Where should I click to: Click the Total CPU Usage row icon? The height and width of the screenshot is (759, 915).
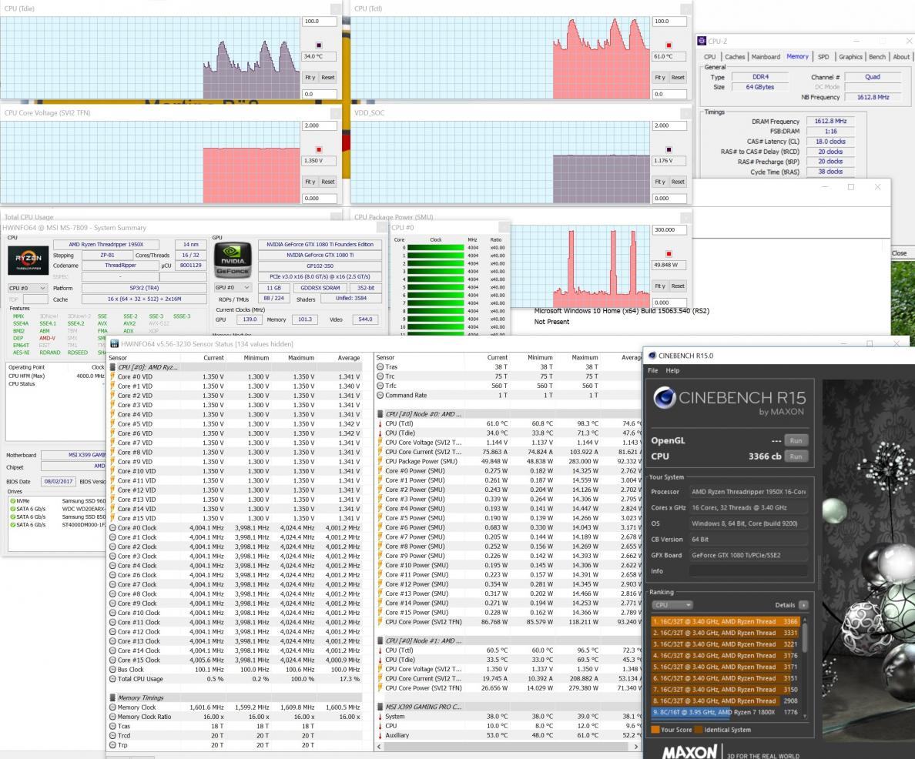coord(112,679)
